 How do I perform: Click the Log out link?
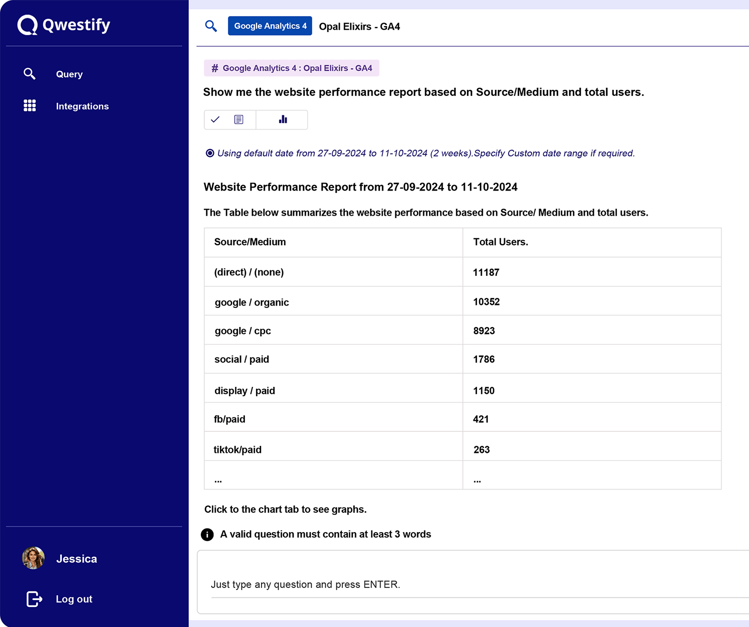click(x=74, y=599)
